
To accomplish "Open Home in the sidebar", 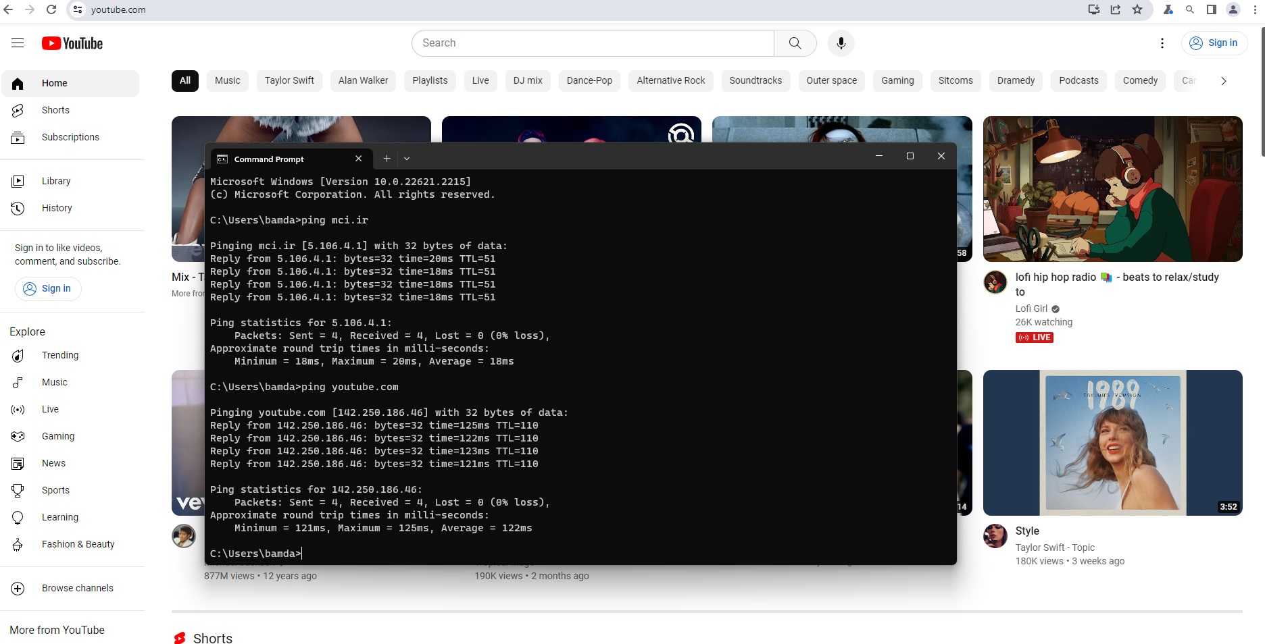I will click(x=70, y=83).
